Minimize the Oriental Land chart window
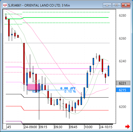Viewport: 133px width, 132px height. 107,5
